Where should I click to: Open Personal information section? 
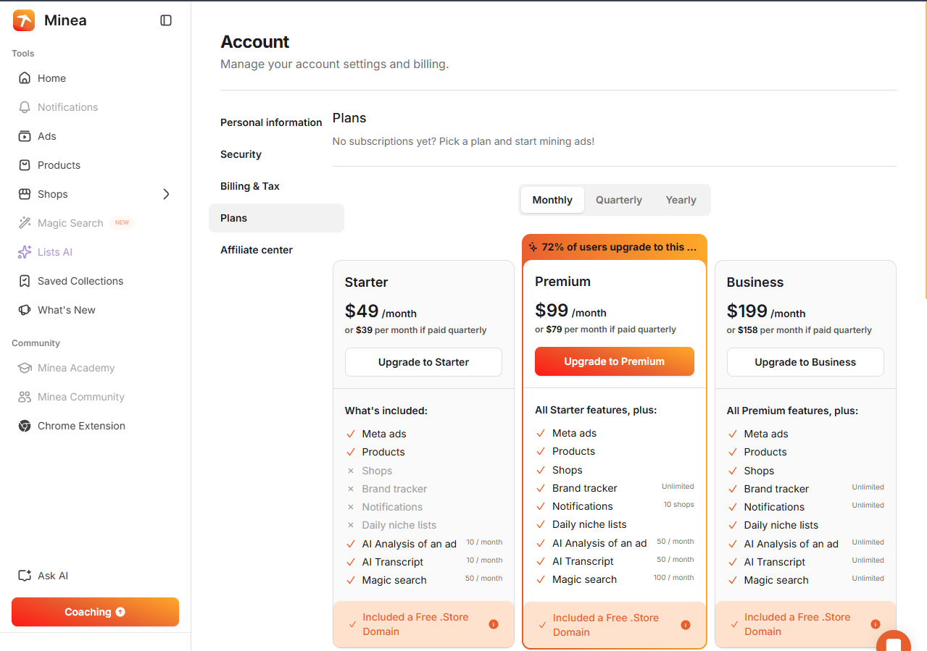pos(271,122)
